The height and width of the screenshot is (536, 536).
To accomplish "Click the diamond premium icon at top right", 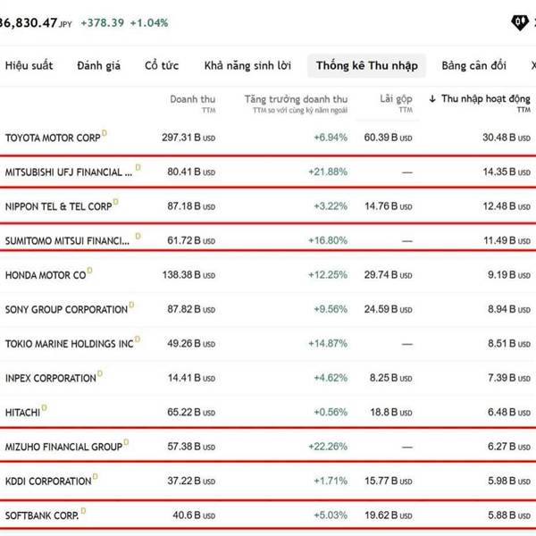I will click(x=520, y=23).
